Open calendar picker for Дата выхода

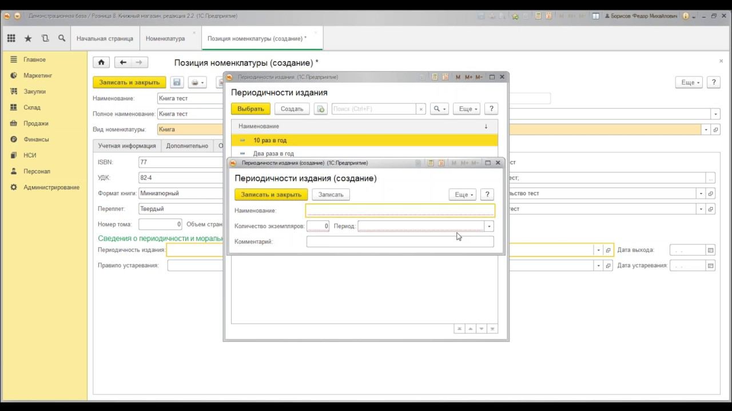pyautogui.click(x=710, y=250)
